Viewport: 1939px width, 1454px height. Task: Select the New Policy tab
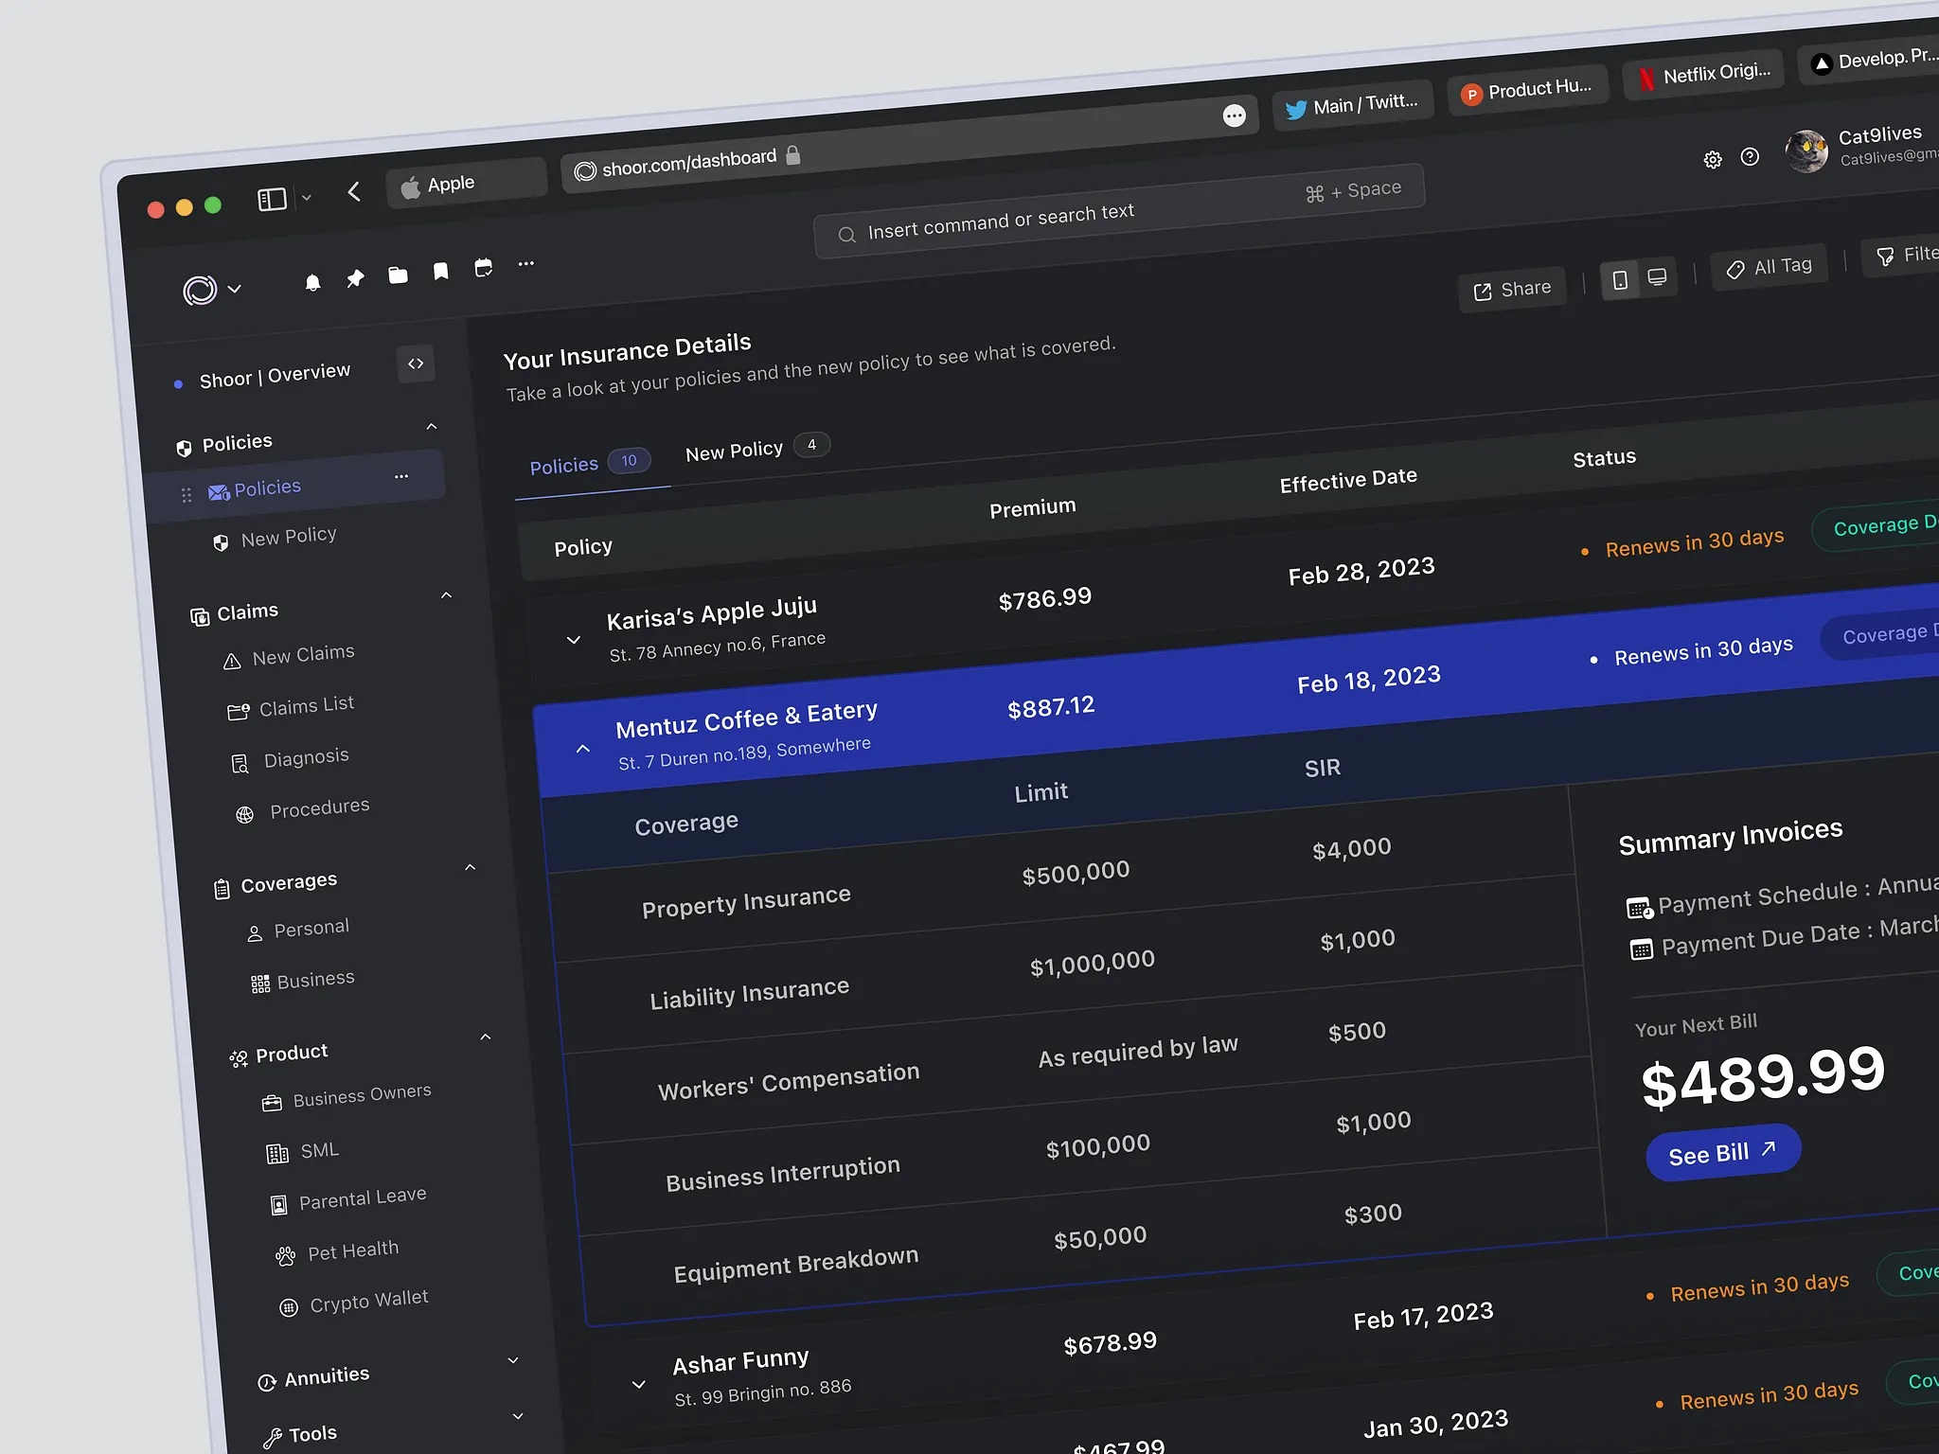click(756, 449)
